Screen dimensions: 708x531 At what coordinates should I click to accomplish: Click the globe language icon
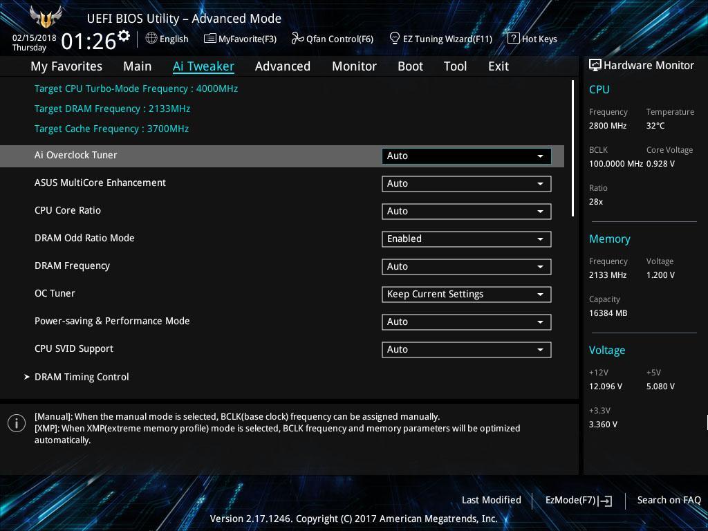[x=151, y=39]
